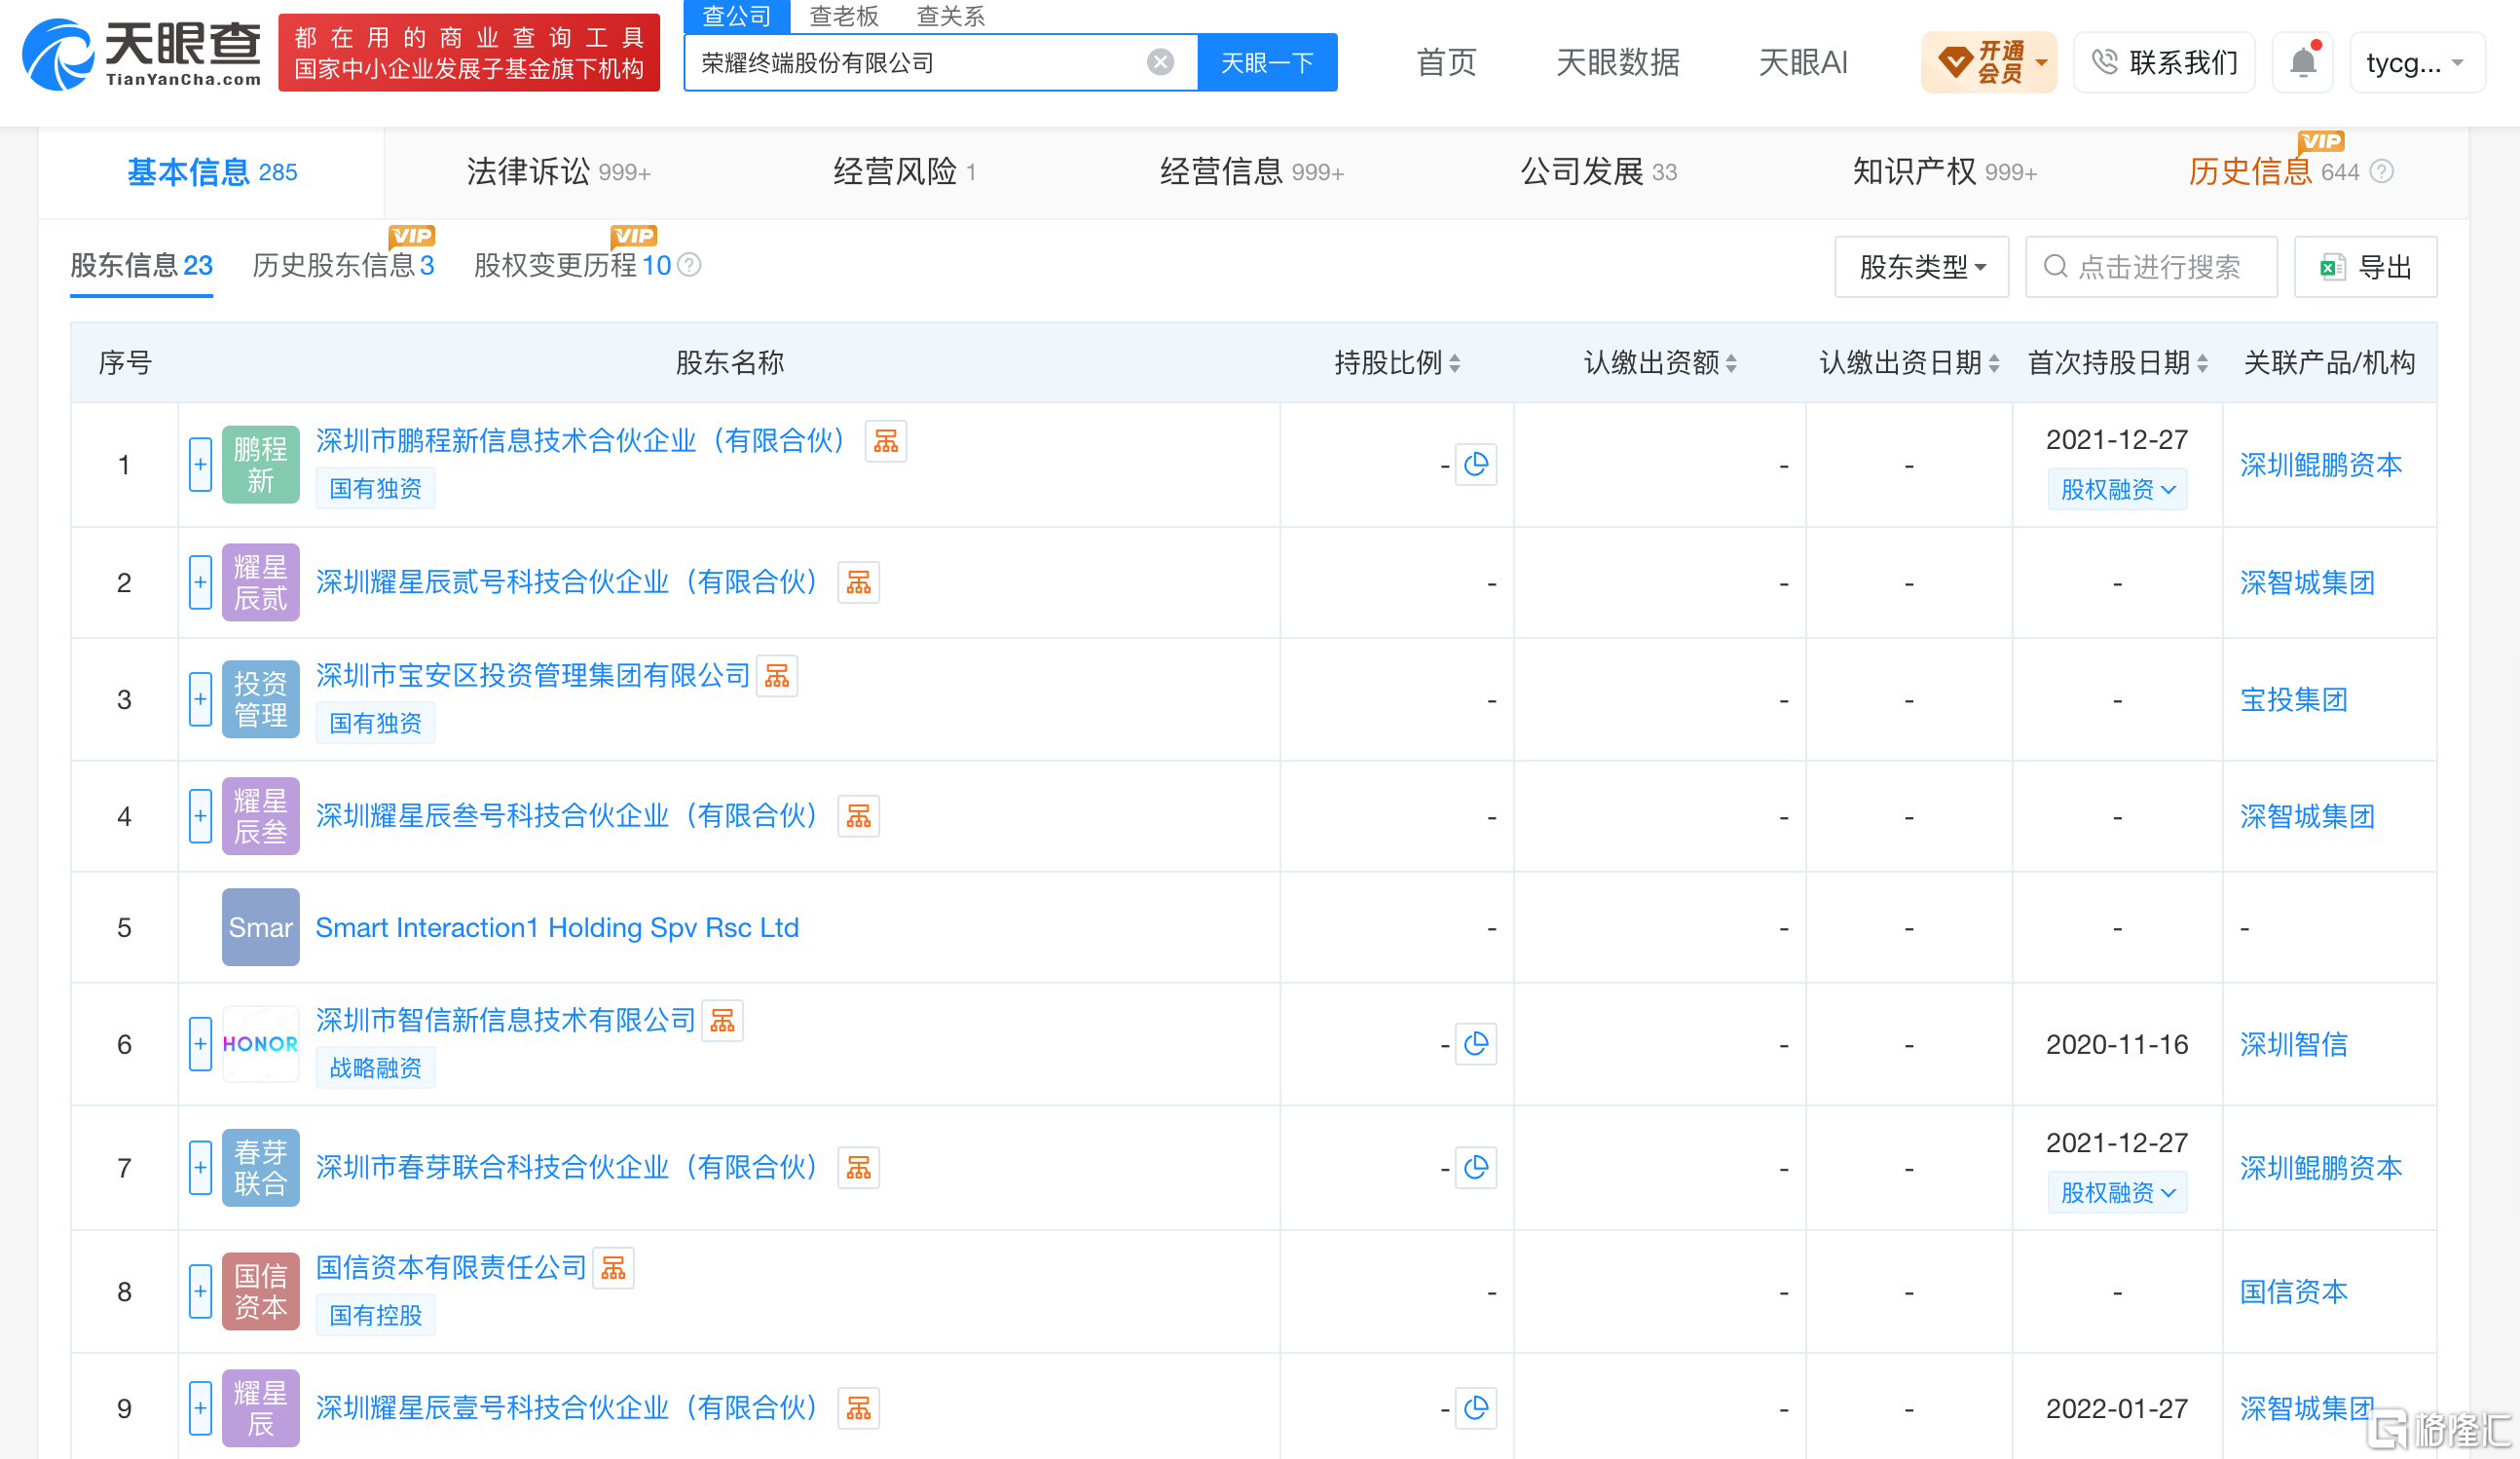Expand row 6 智信新信息 details
The width and height of the screenshot is (2520, 1459).
coord(200,1045)
